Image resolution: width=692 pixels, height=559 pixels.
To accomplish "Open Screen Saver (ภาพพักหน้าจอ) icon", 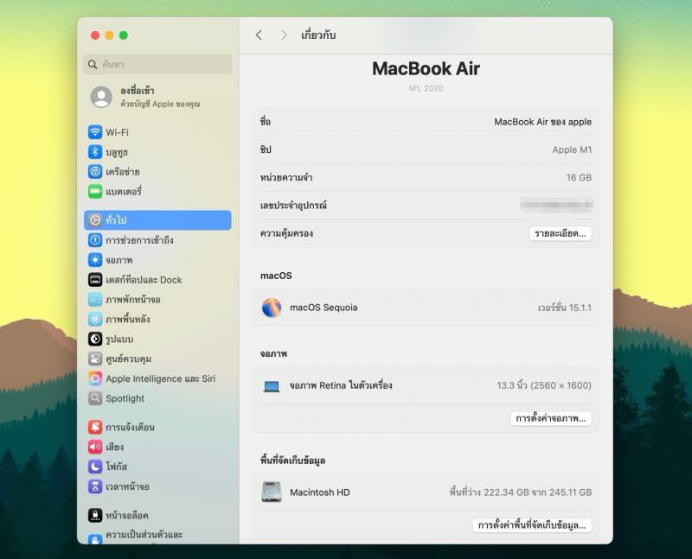I will tap(95, 299).
